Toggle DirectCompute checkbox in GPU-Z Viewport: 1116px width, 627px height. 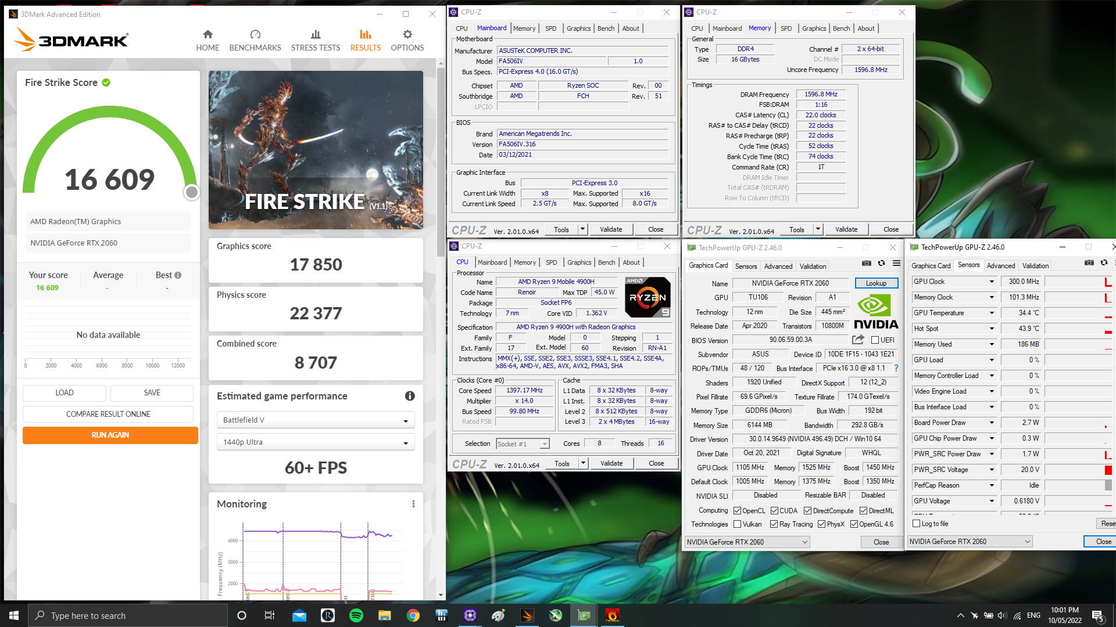coord(807,511)
